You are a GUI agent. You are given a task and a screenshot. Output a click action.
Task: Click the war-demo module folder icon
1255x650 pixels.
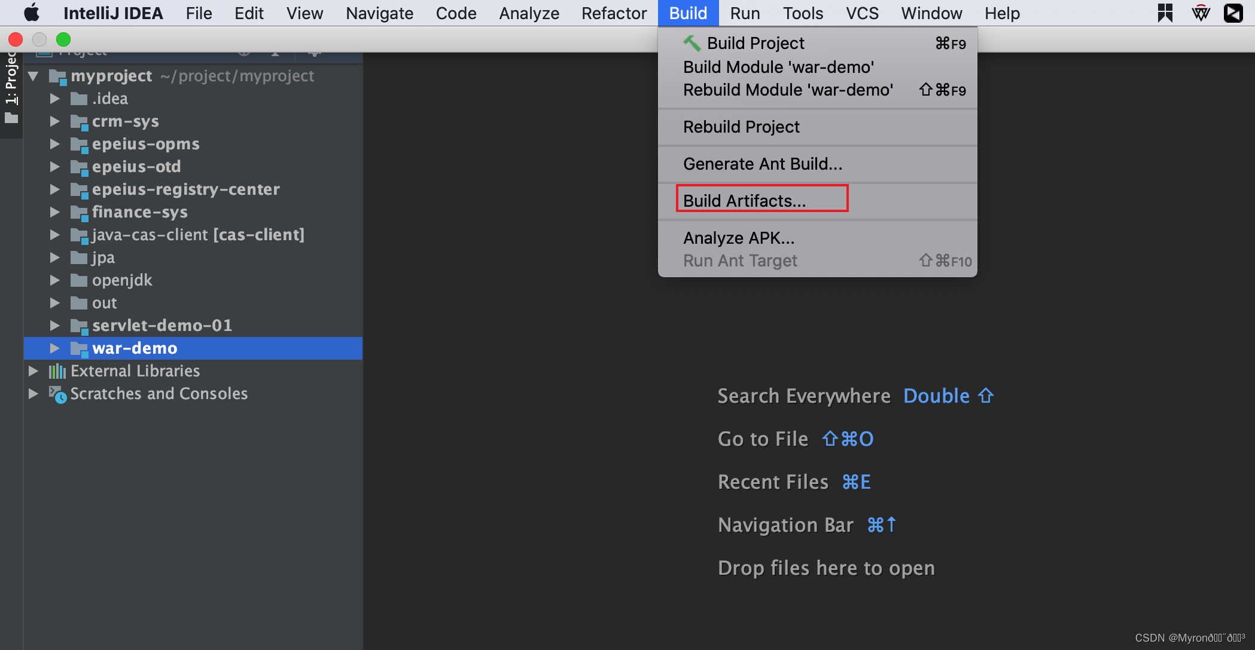click(x=79, y=349)
